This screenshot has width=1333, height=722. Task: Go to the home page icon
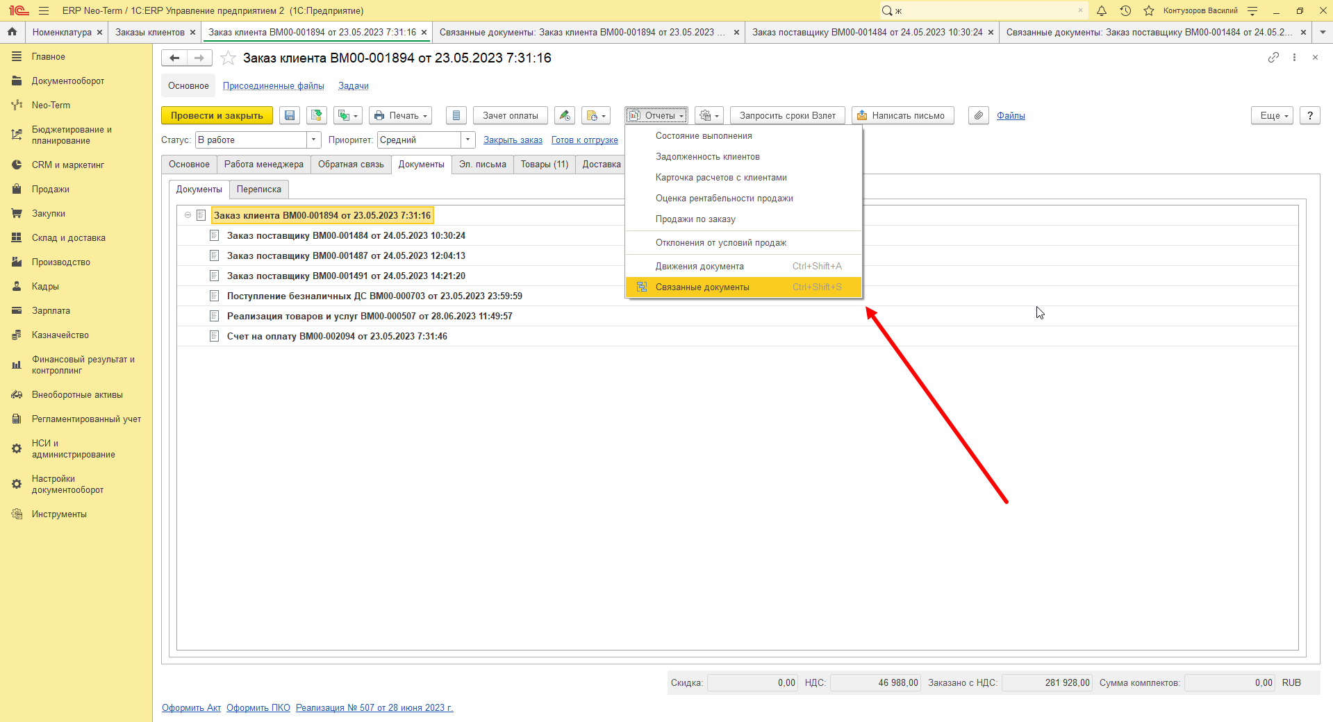12,32
